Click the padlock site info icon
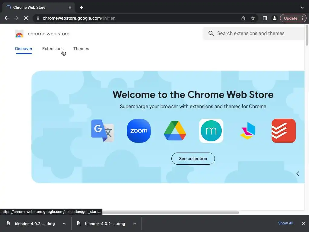 pyautogui.click(x=38, y=18)
